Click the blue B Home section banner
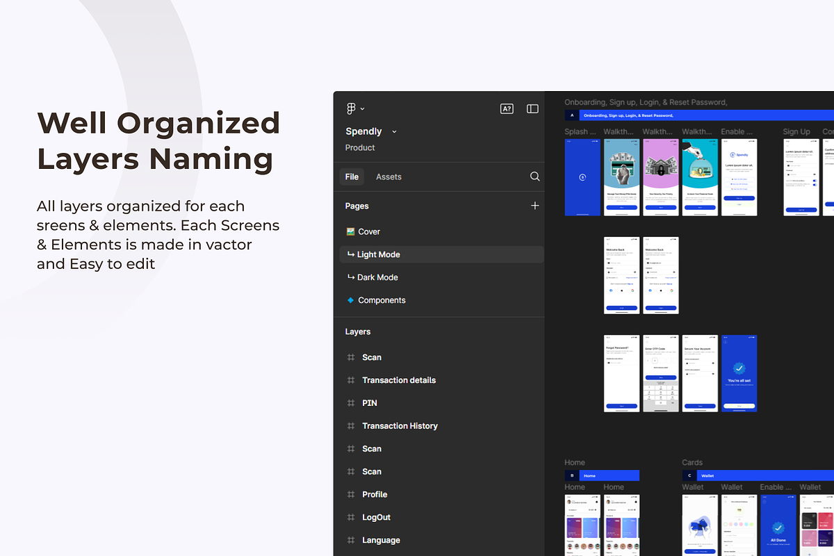The height and width of the screenshot is (556, 834). pos(602,475)
